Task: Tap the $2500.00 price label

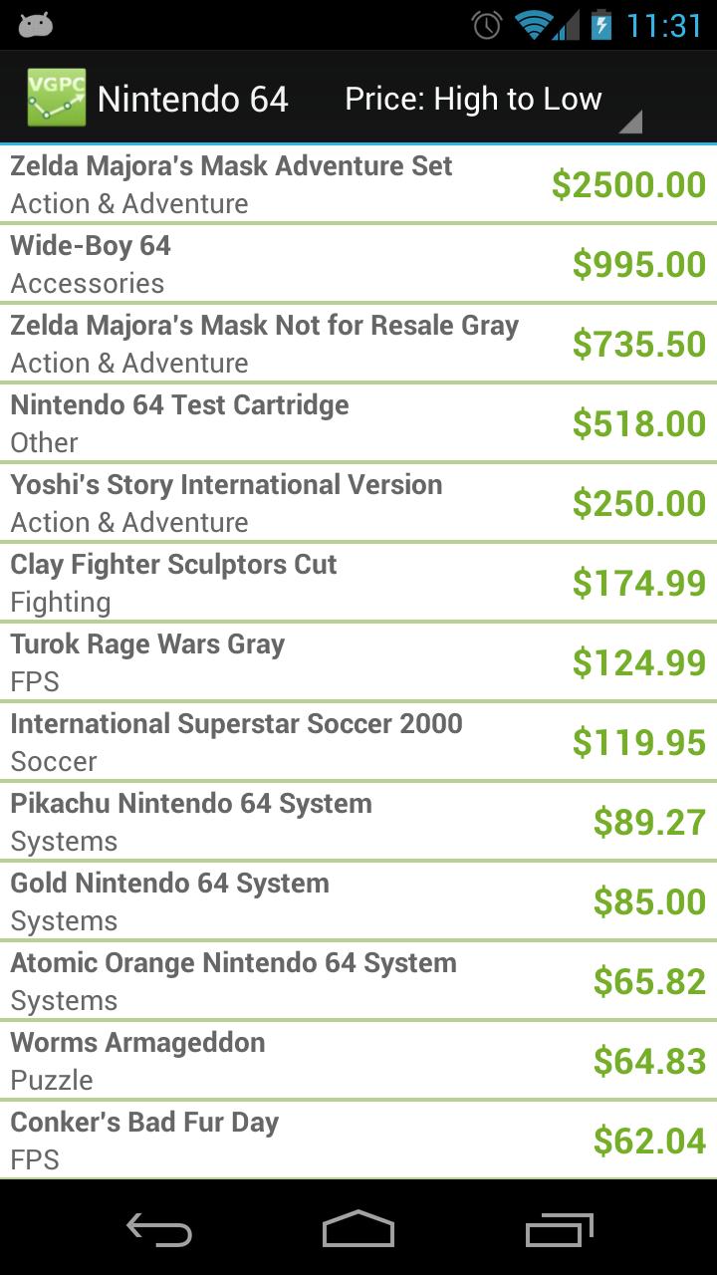Action: click(x=628, y=184)
